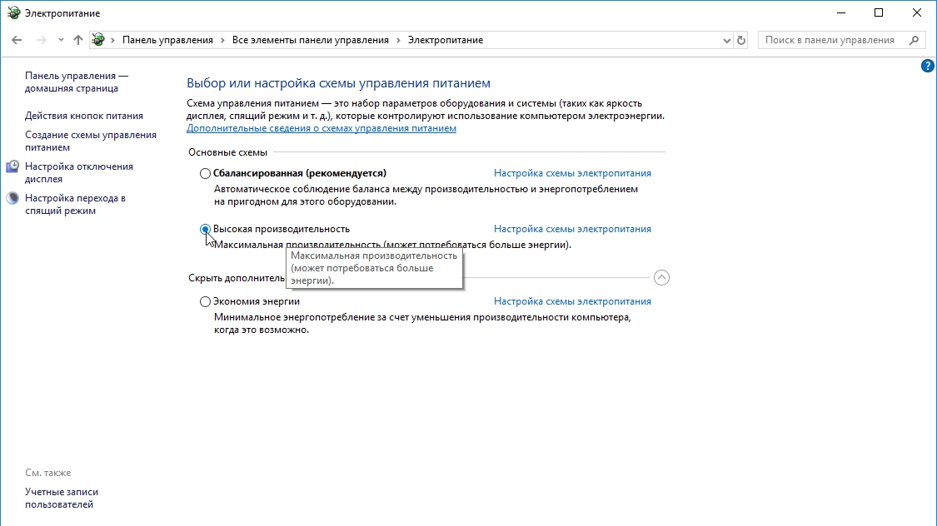
Task: Go back with the Back arrow
Action: [x=17, y=40]
